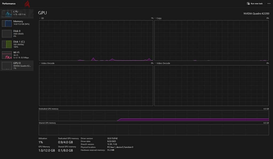Select the Memory mini graph in sidebar
Image resolution: width=273 pixels, height=159 pixels.
7,23
